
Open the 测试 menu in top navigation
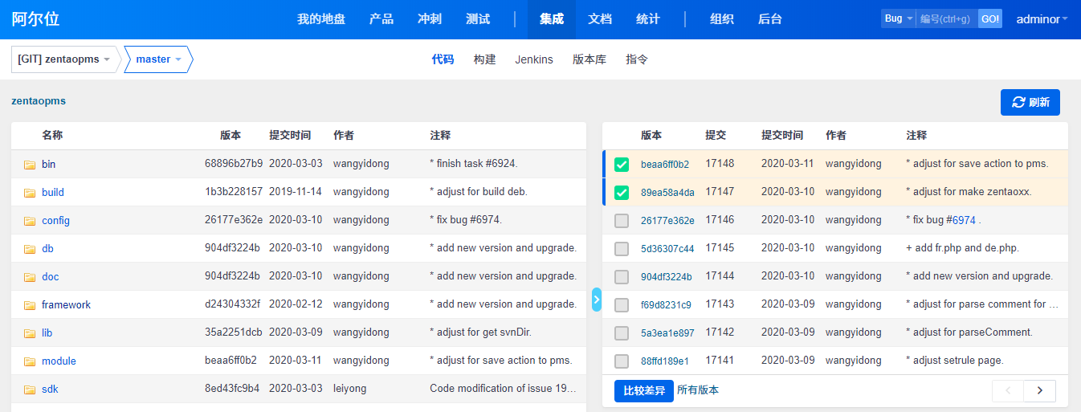(x=478, y=19)
